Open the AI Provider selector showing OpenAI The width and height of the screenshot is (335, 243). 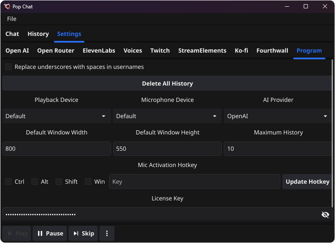pyautogui.click(x=278, y=116)
